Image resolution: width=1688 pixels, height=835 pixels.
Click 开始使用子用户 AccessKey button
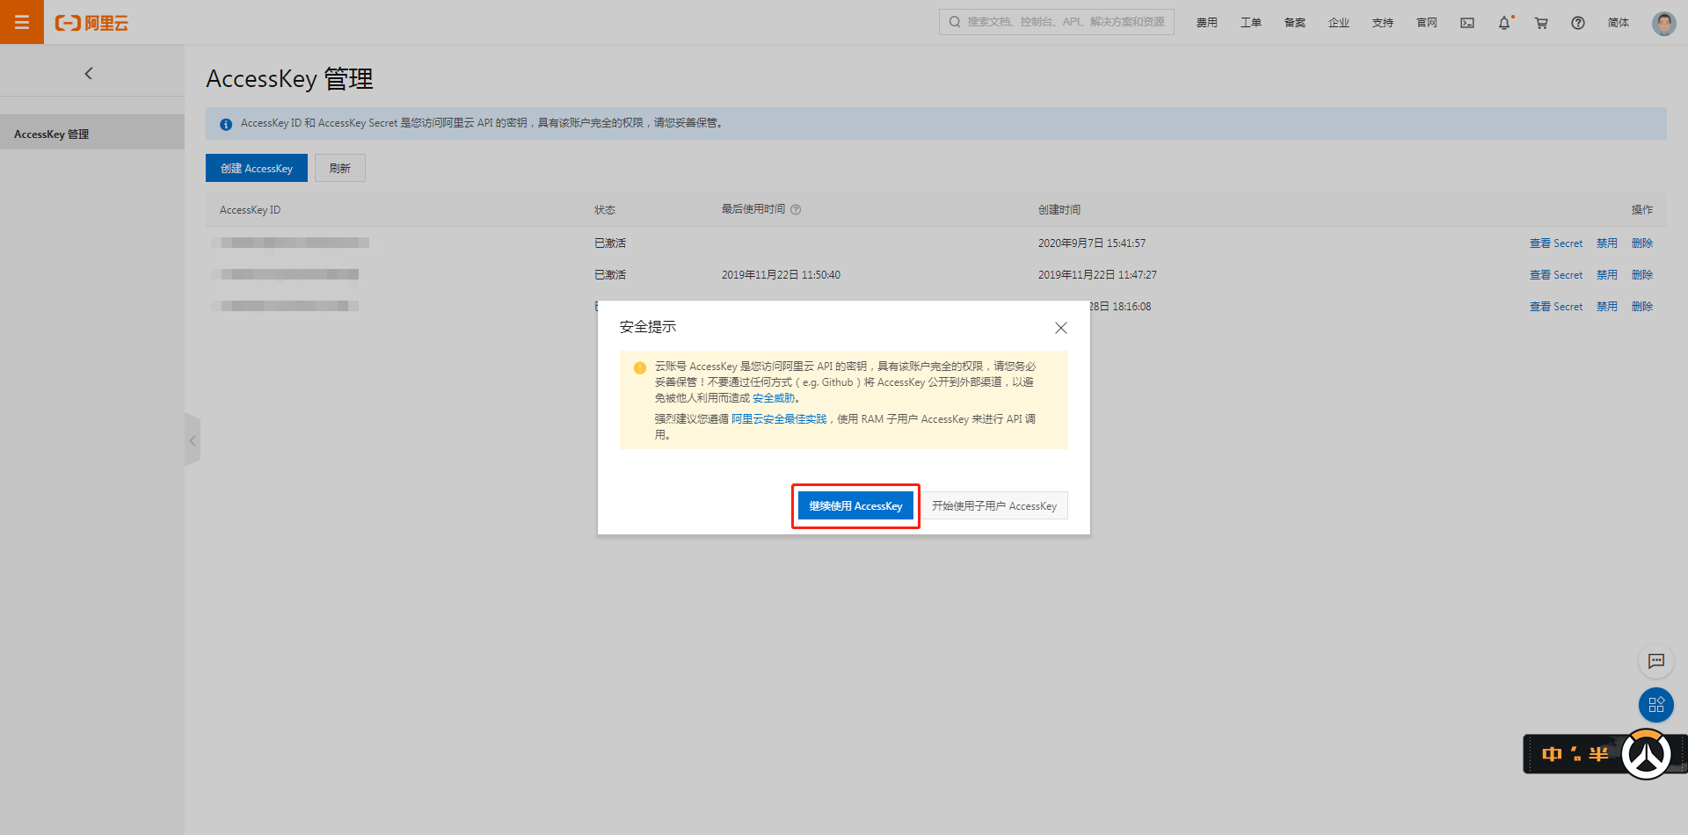coord(994,506)
